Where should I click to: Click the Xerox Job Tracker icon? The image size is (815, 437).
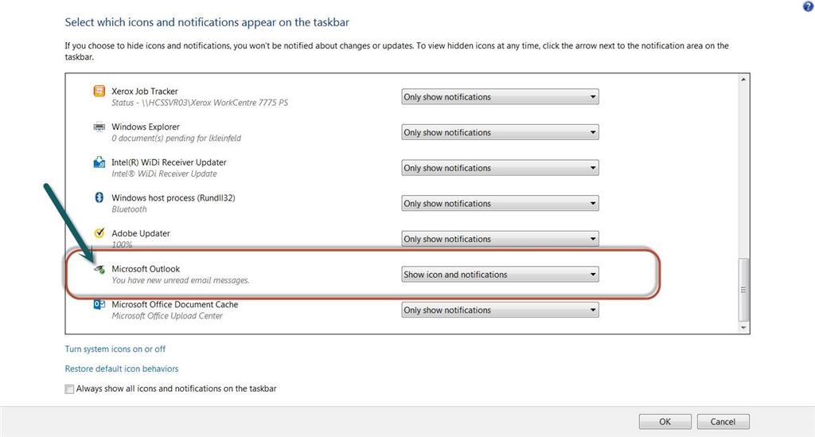pos(99,91)
